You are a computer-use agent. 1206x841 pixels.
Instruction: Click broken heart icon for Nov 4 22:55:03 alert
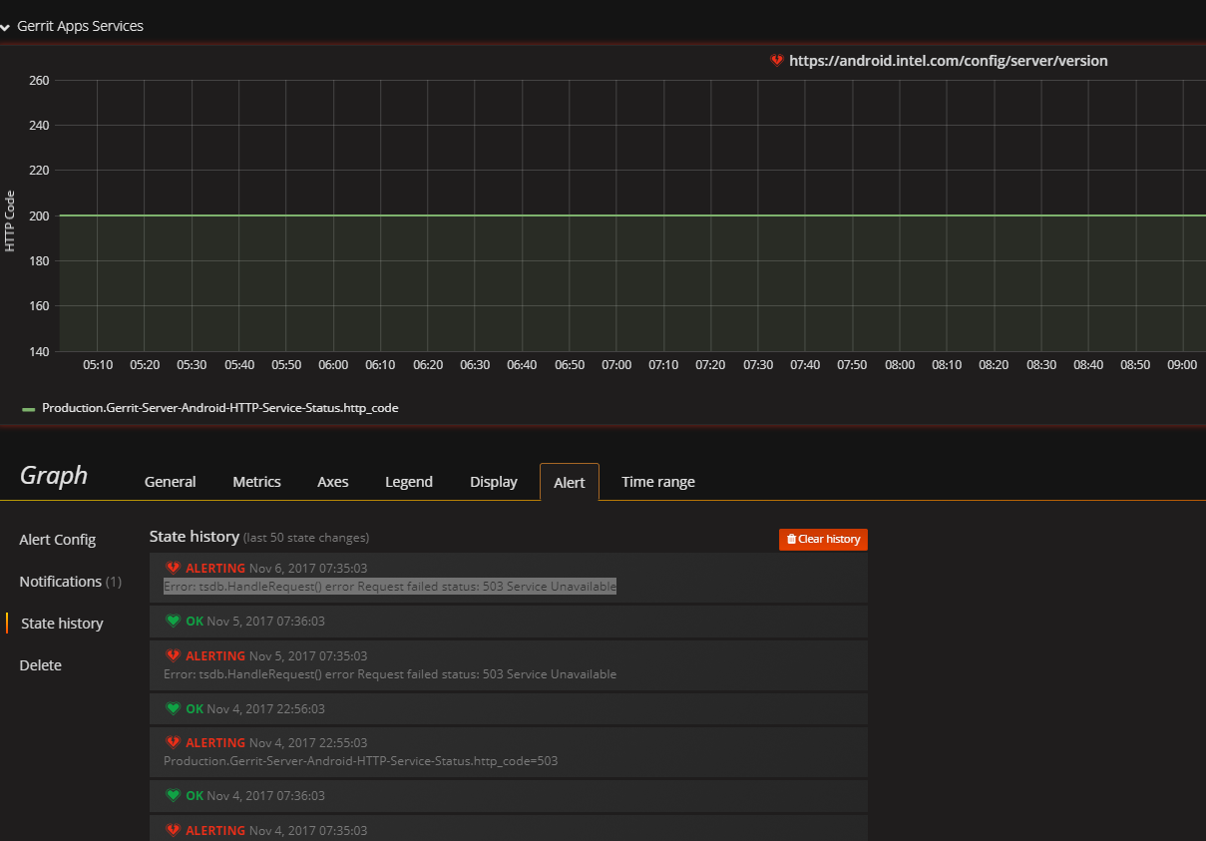(173, 742)
